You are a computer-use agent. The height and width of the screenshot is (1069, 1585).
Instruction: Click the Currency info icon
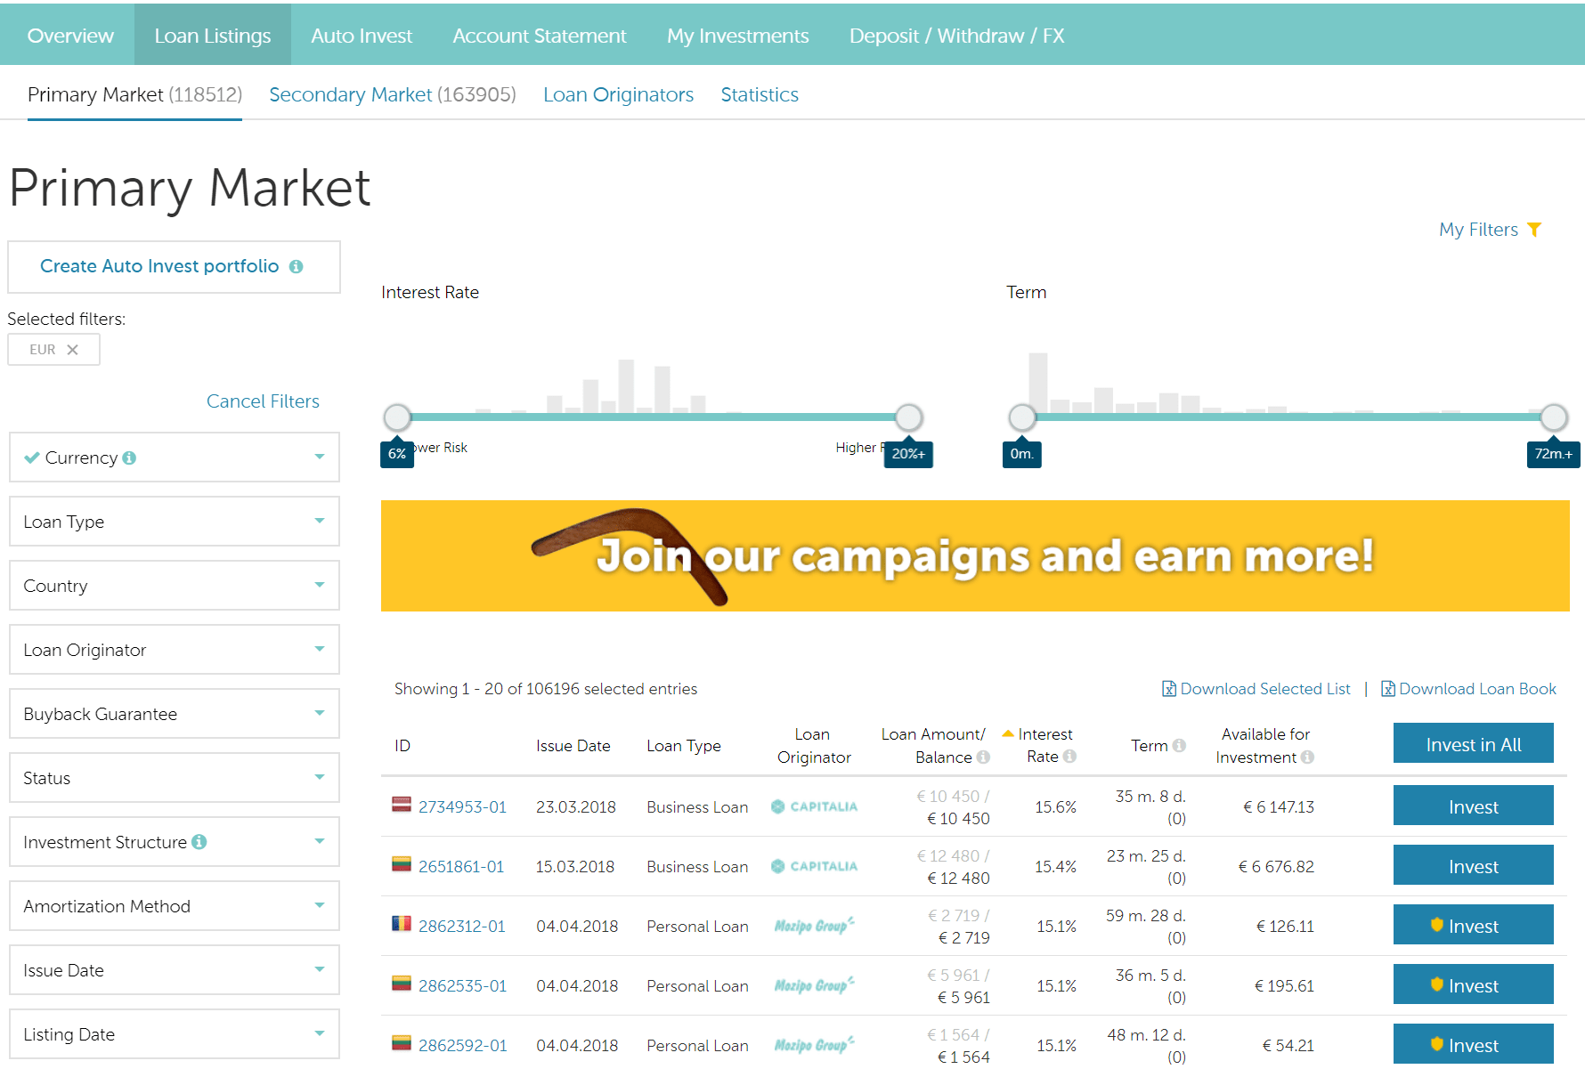(129, 458)
